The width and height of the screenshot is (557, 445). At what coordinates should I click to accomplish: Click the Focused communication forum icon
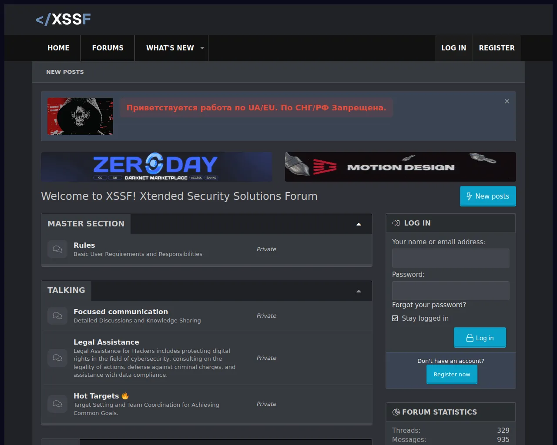[x=57, y=315]
